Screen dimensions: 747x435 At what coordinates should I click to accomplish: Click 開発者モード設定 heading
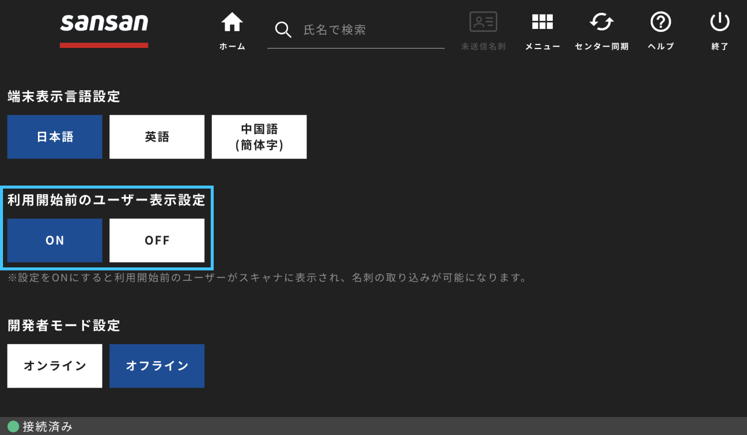coord(64,325)
